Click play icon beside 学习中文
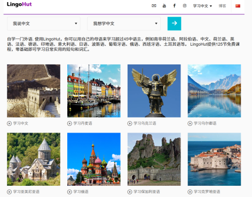This screenshot has width=252, height=197. [9, 124]
